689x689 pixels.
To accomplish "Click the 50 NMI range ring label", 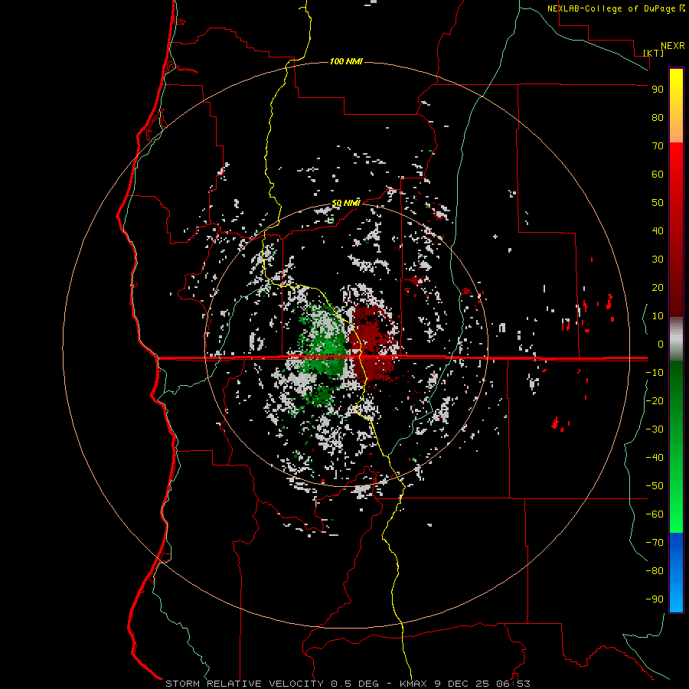I will point(346,203).
